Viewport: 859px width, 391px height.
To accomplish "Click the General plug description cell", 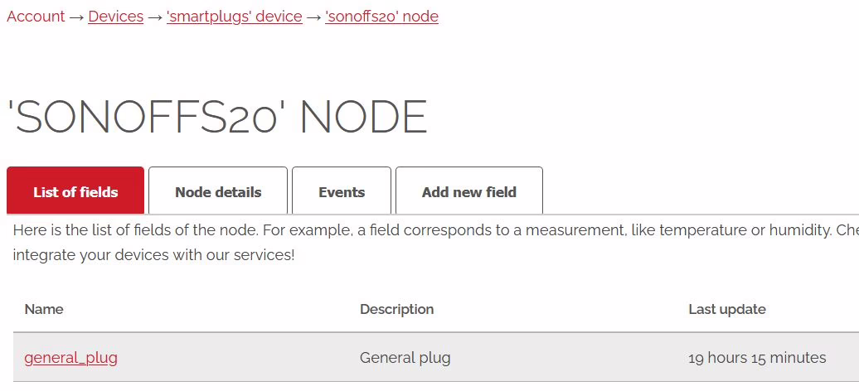I will [x=405, y=358].
